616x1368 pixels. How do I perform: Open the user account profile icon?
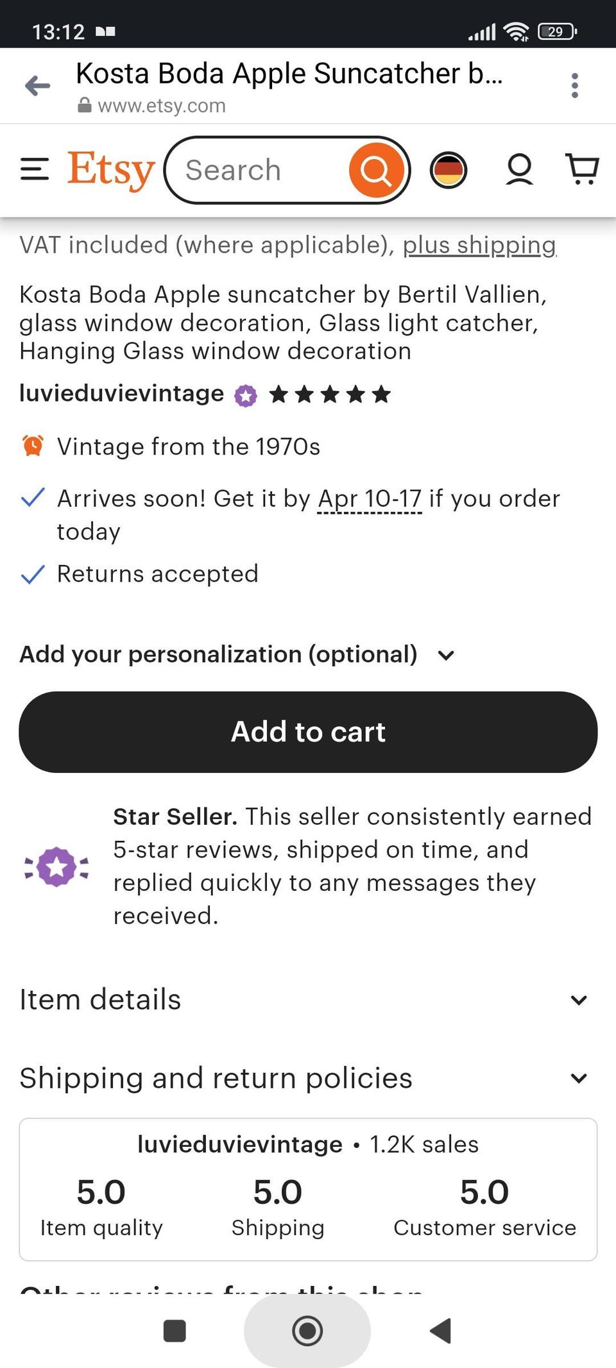coord(519,170)
